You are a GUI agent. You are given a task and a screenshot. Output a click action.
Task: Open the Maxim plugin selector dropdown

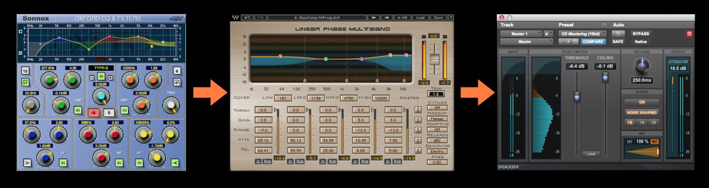pos(527,41)
